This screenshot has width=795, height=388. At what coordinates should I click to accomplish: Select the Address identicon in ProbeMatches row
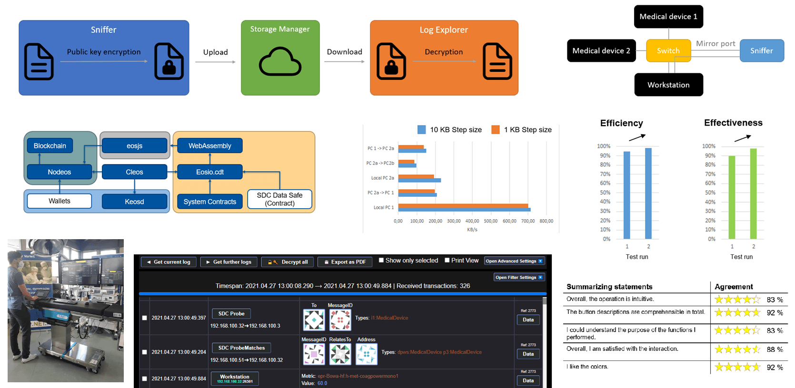click(x=367, y=354)
